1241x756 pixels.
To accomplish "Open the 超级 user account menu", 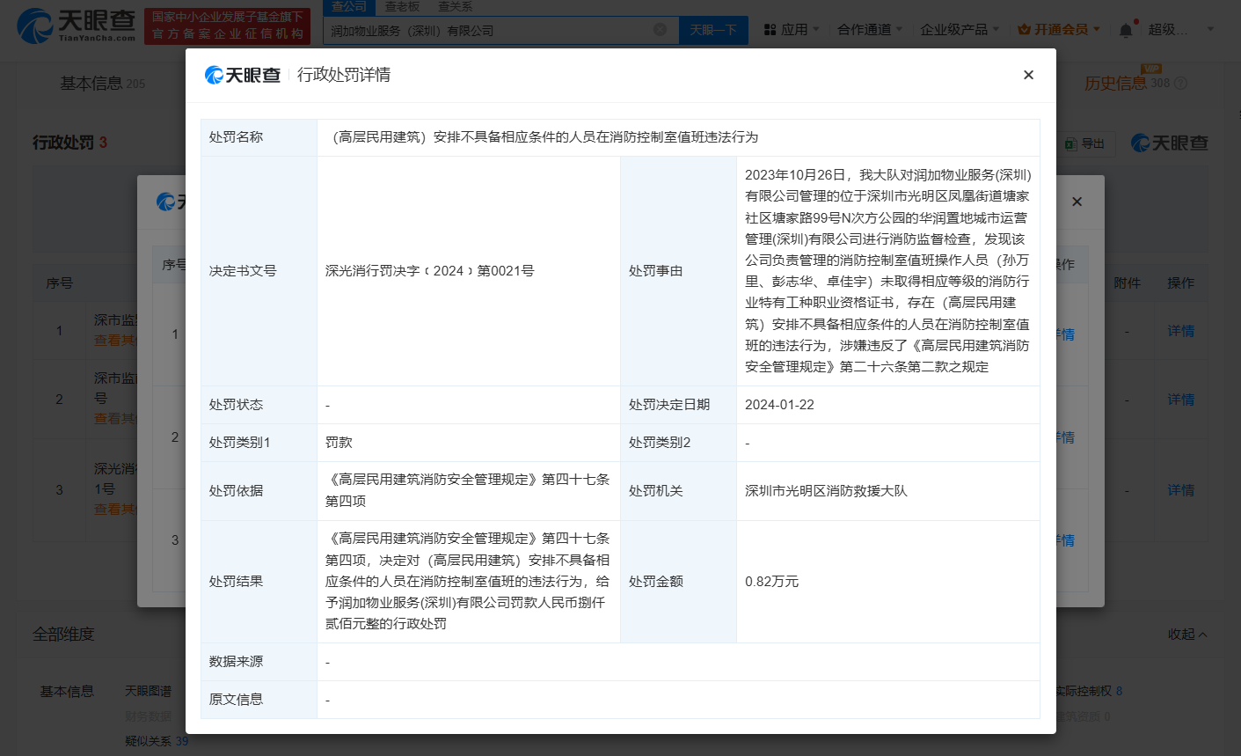I will coord(1181,29).
